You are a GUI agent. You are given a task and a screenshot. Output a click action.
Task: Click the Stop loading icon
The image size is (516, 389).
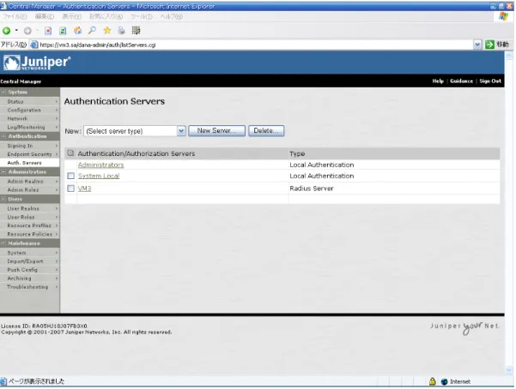pos(48,31)
